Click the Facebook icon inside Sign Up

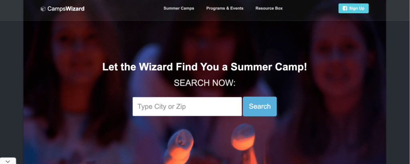click(345, 8)
